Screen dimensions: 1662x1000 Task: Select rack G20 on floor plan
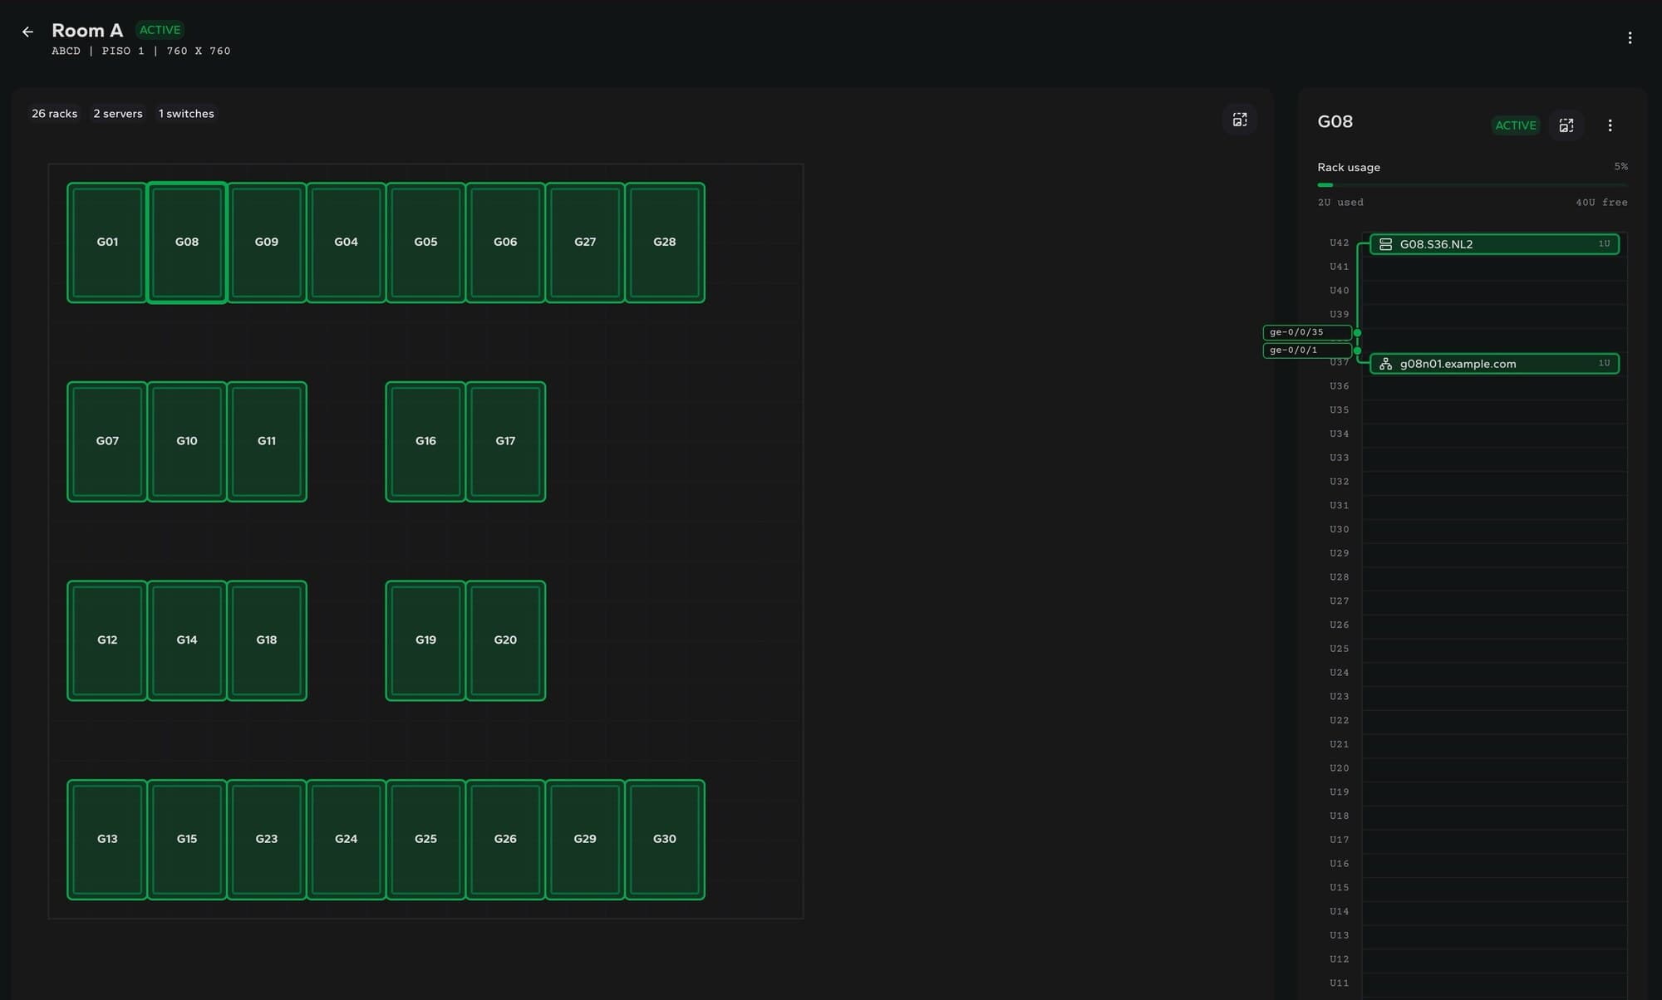[x=506, y=640]
